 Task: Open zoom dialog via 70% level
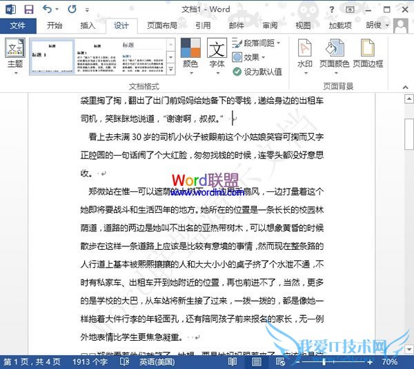[390, 362]
